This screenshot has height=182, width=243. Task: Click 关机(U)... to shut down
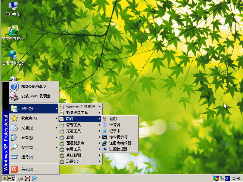(29, 169)
